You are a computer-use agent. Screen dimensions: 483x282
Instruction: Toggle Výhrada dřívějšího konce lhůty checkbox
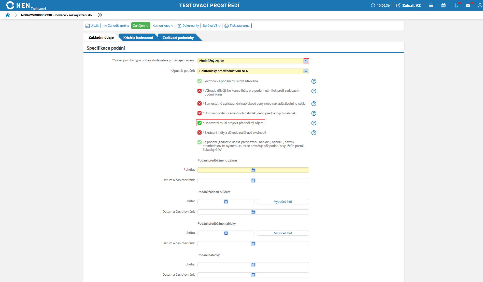point(200,91)
